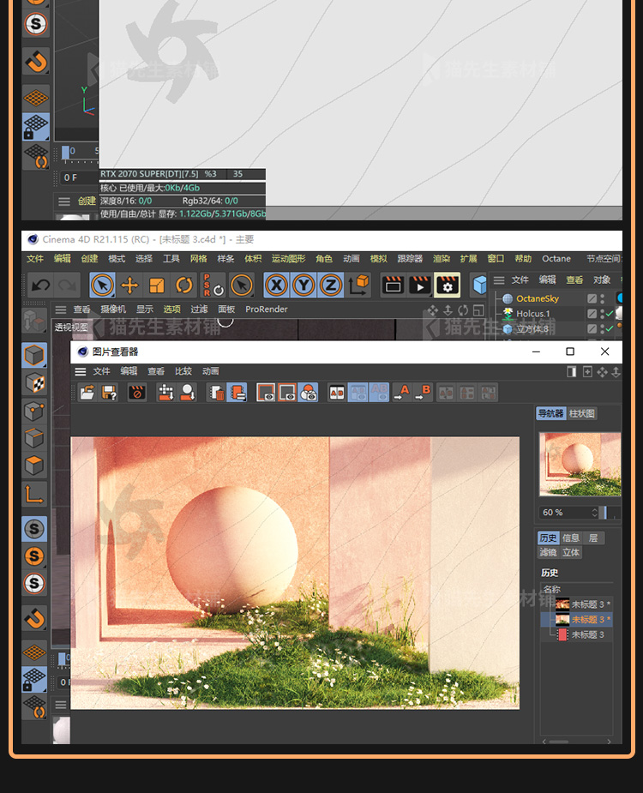
Task: Click the Set as A icon
Action: click(x=402, y=393)
